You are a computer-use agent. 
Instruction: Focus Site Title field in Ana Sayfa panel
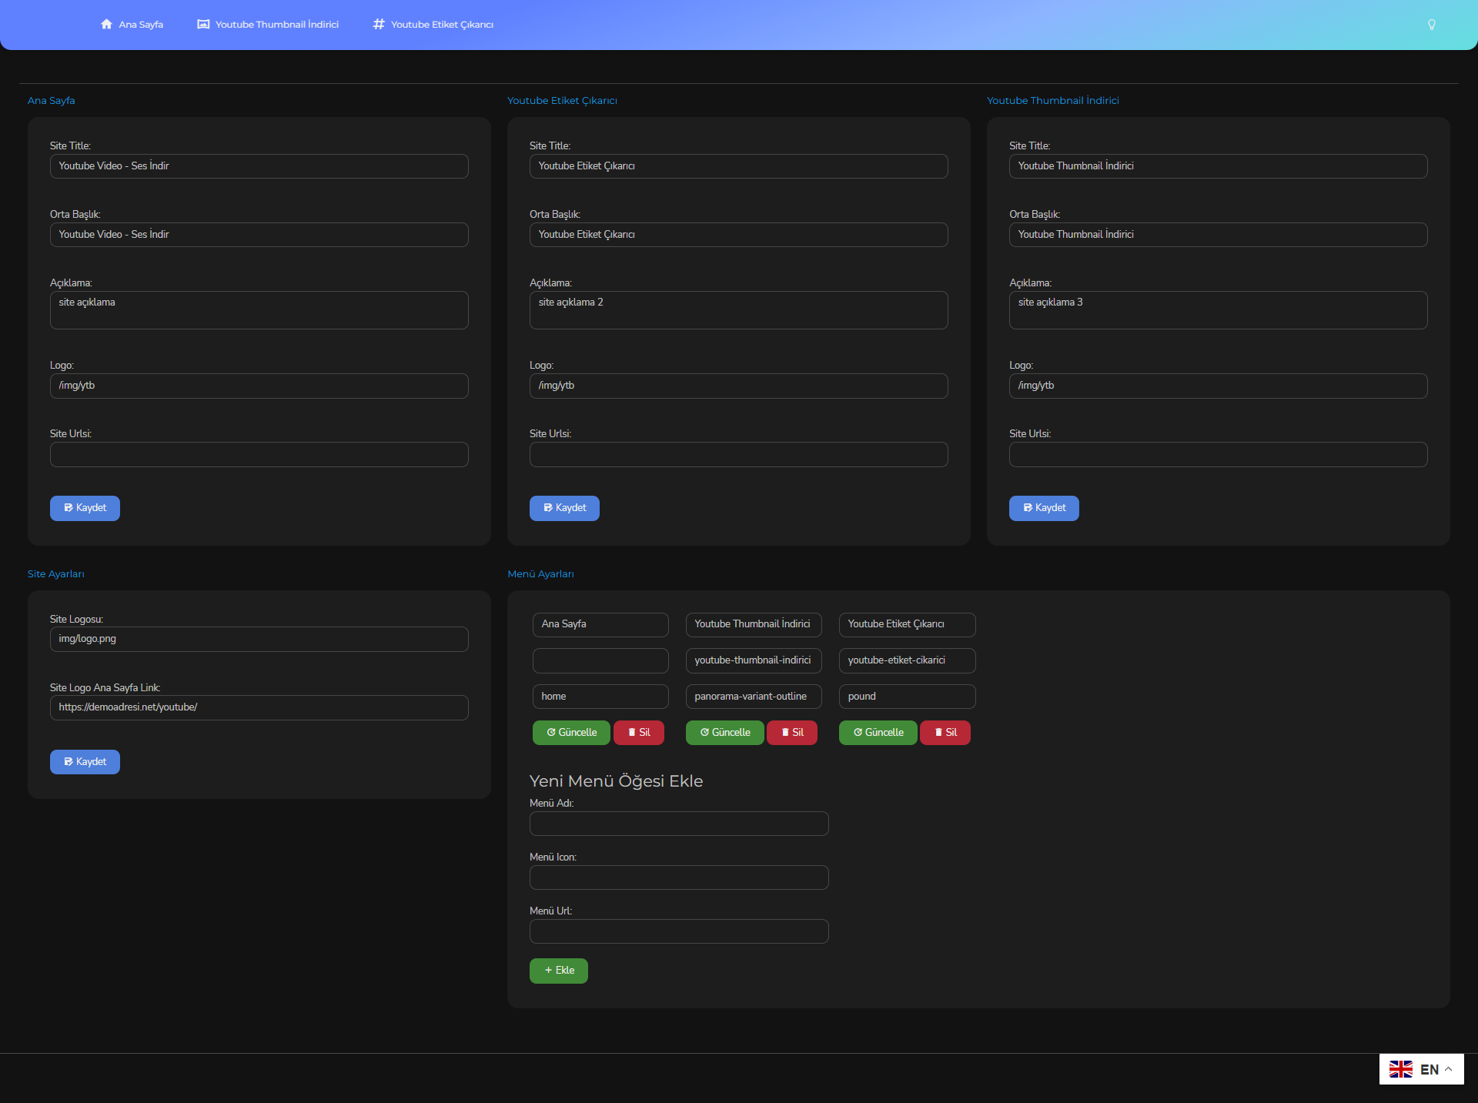259,166
